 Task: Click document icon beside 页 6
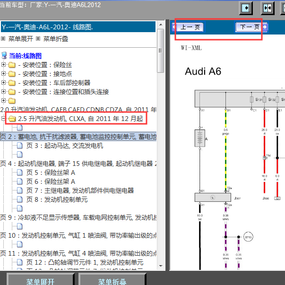pos(20,181)
